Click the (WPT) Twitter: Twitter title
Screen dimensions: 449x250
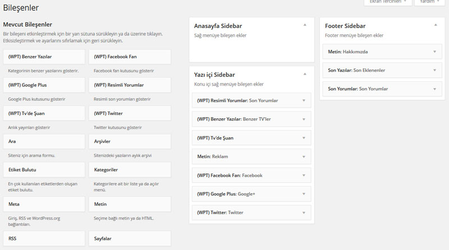[x=220, y=212]
